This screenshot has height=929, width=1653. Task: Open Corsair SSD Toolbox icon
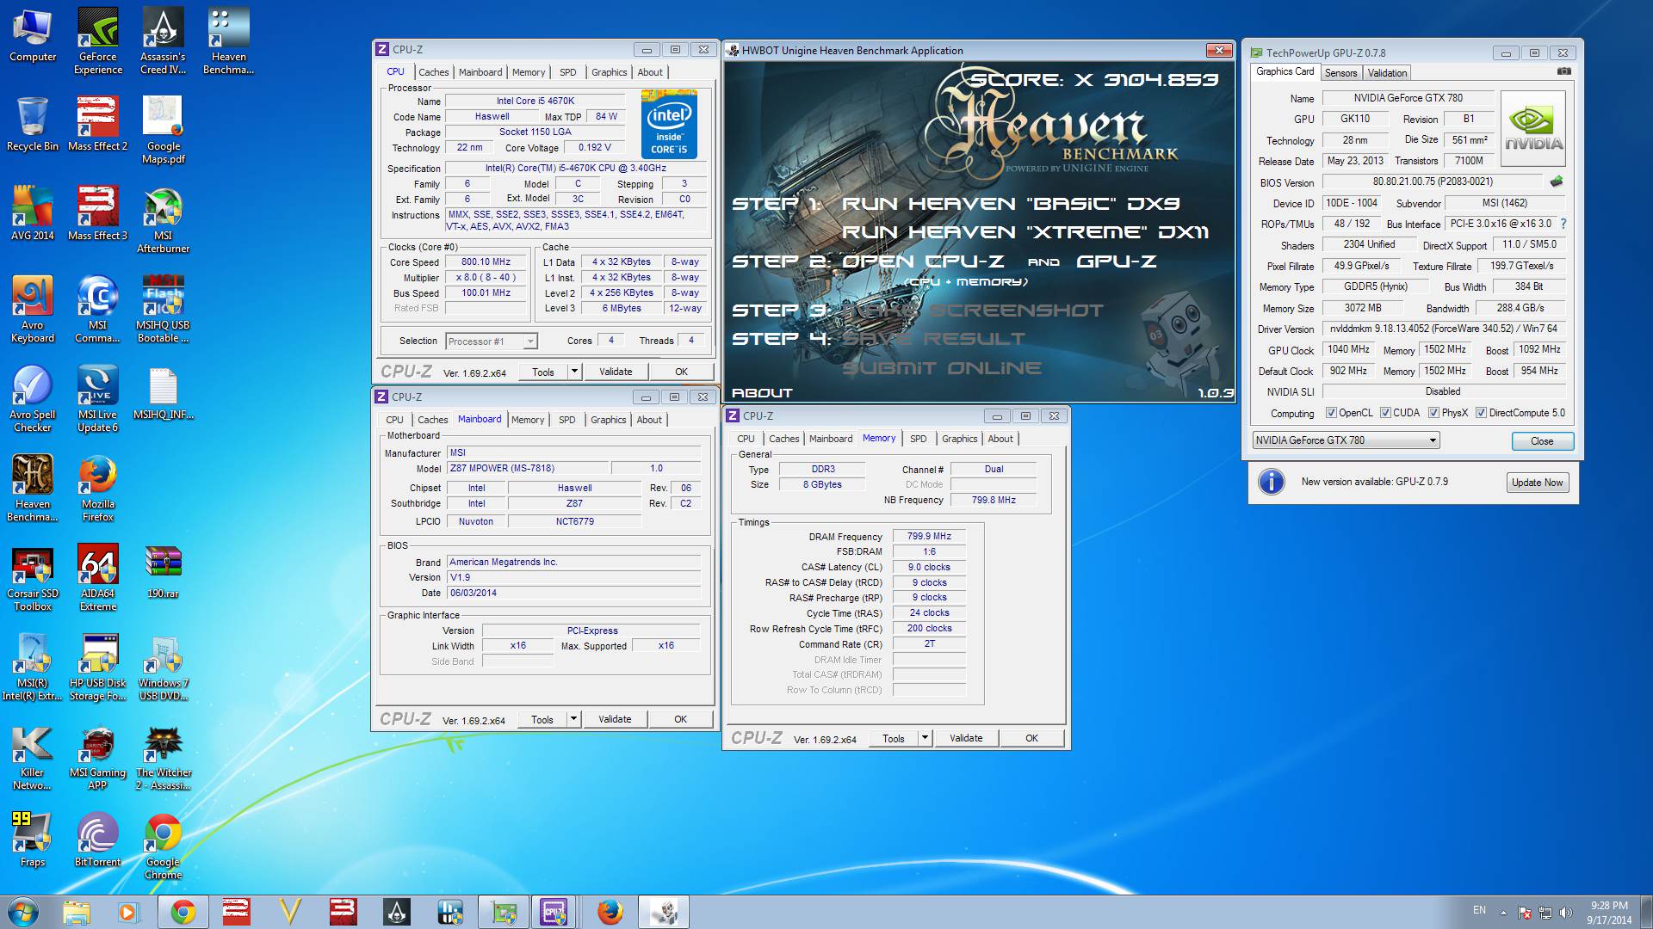tap(33, 578)
